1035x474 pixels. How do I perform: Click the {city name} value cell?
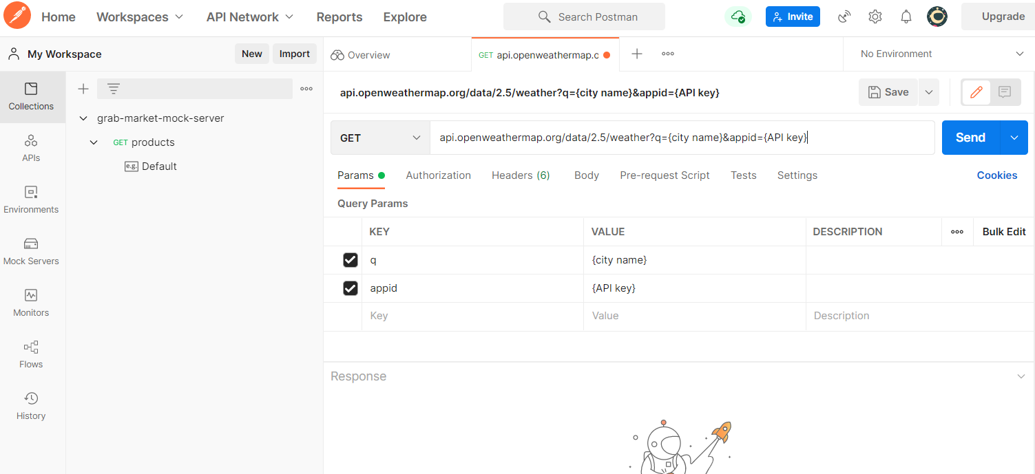pyautogui.click(x=695, y=260)
